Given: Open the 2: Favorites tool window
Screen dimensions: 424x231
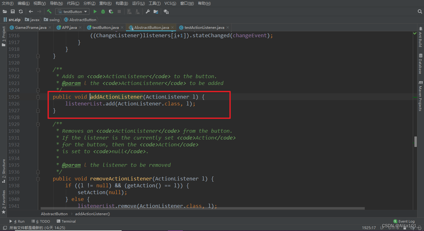Looking at the screenshot, I should click(x=4, y=202).
